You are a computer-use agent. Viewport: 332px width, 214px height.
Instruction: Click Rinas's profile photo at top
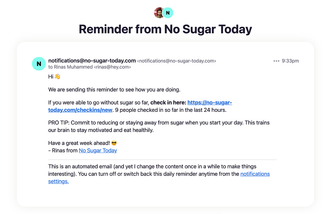tap(159, 13)
